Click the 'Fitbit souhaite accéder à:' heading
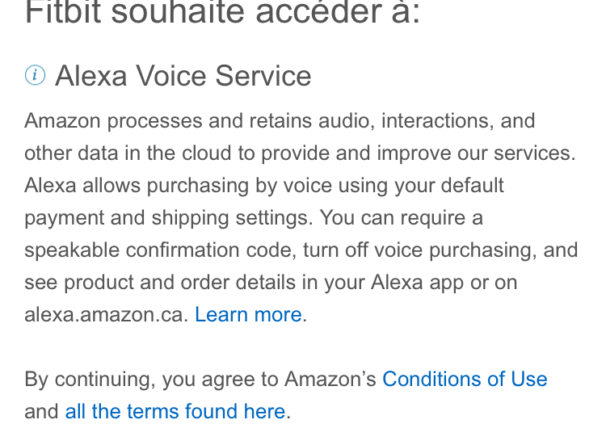 [222, 12]
